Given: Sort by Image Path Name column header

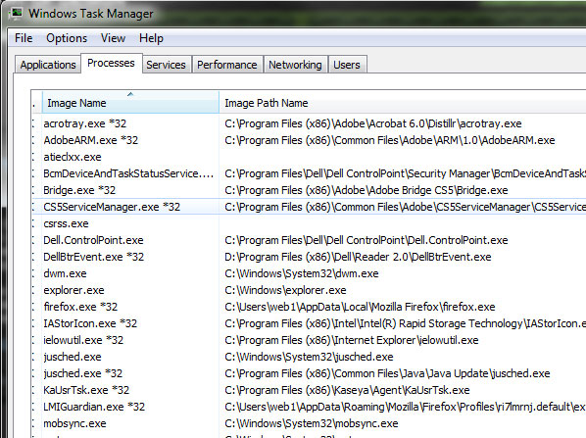Looking at the screenshot, I should point(403,102).
